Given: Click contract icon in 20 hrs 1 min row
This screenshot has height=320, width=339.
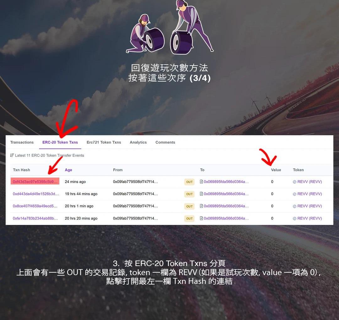Looking at the screenshot, I should 201,206.
